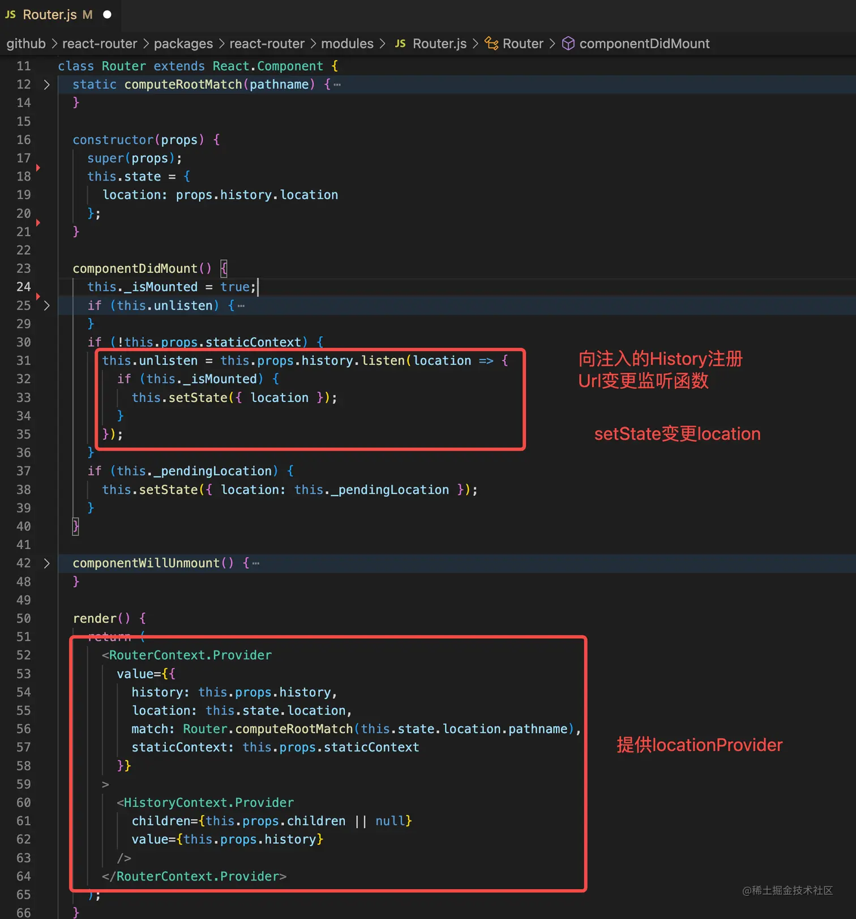Click 'value={this.props.history}' on line 62

[227, 839]
